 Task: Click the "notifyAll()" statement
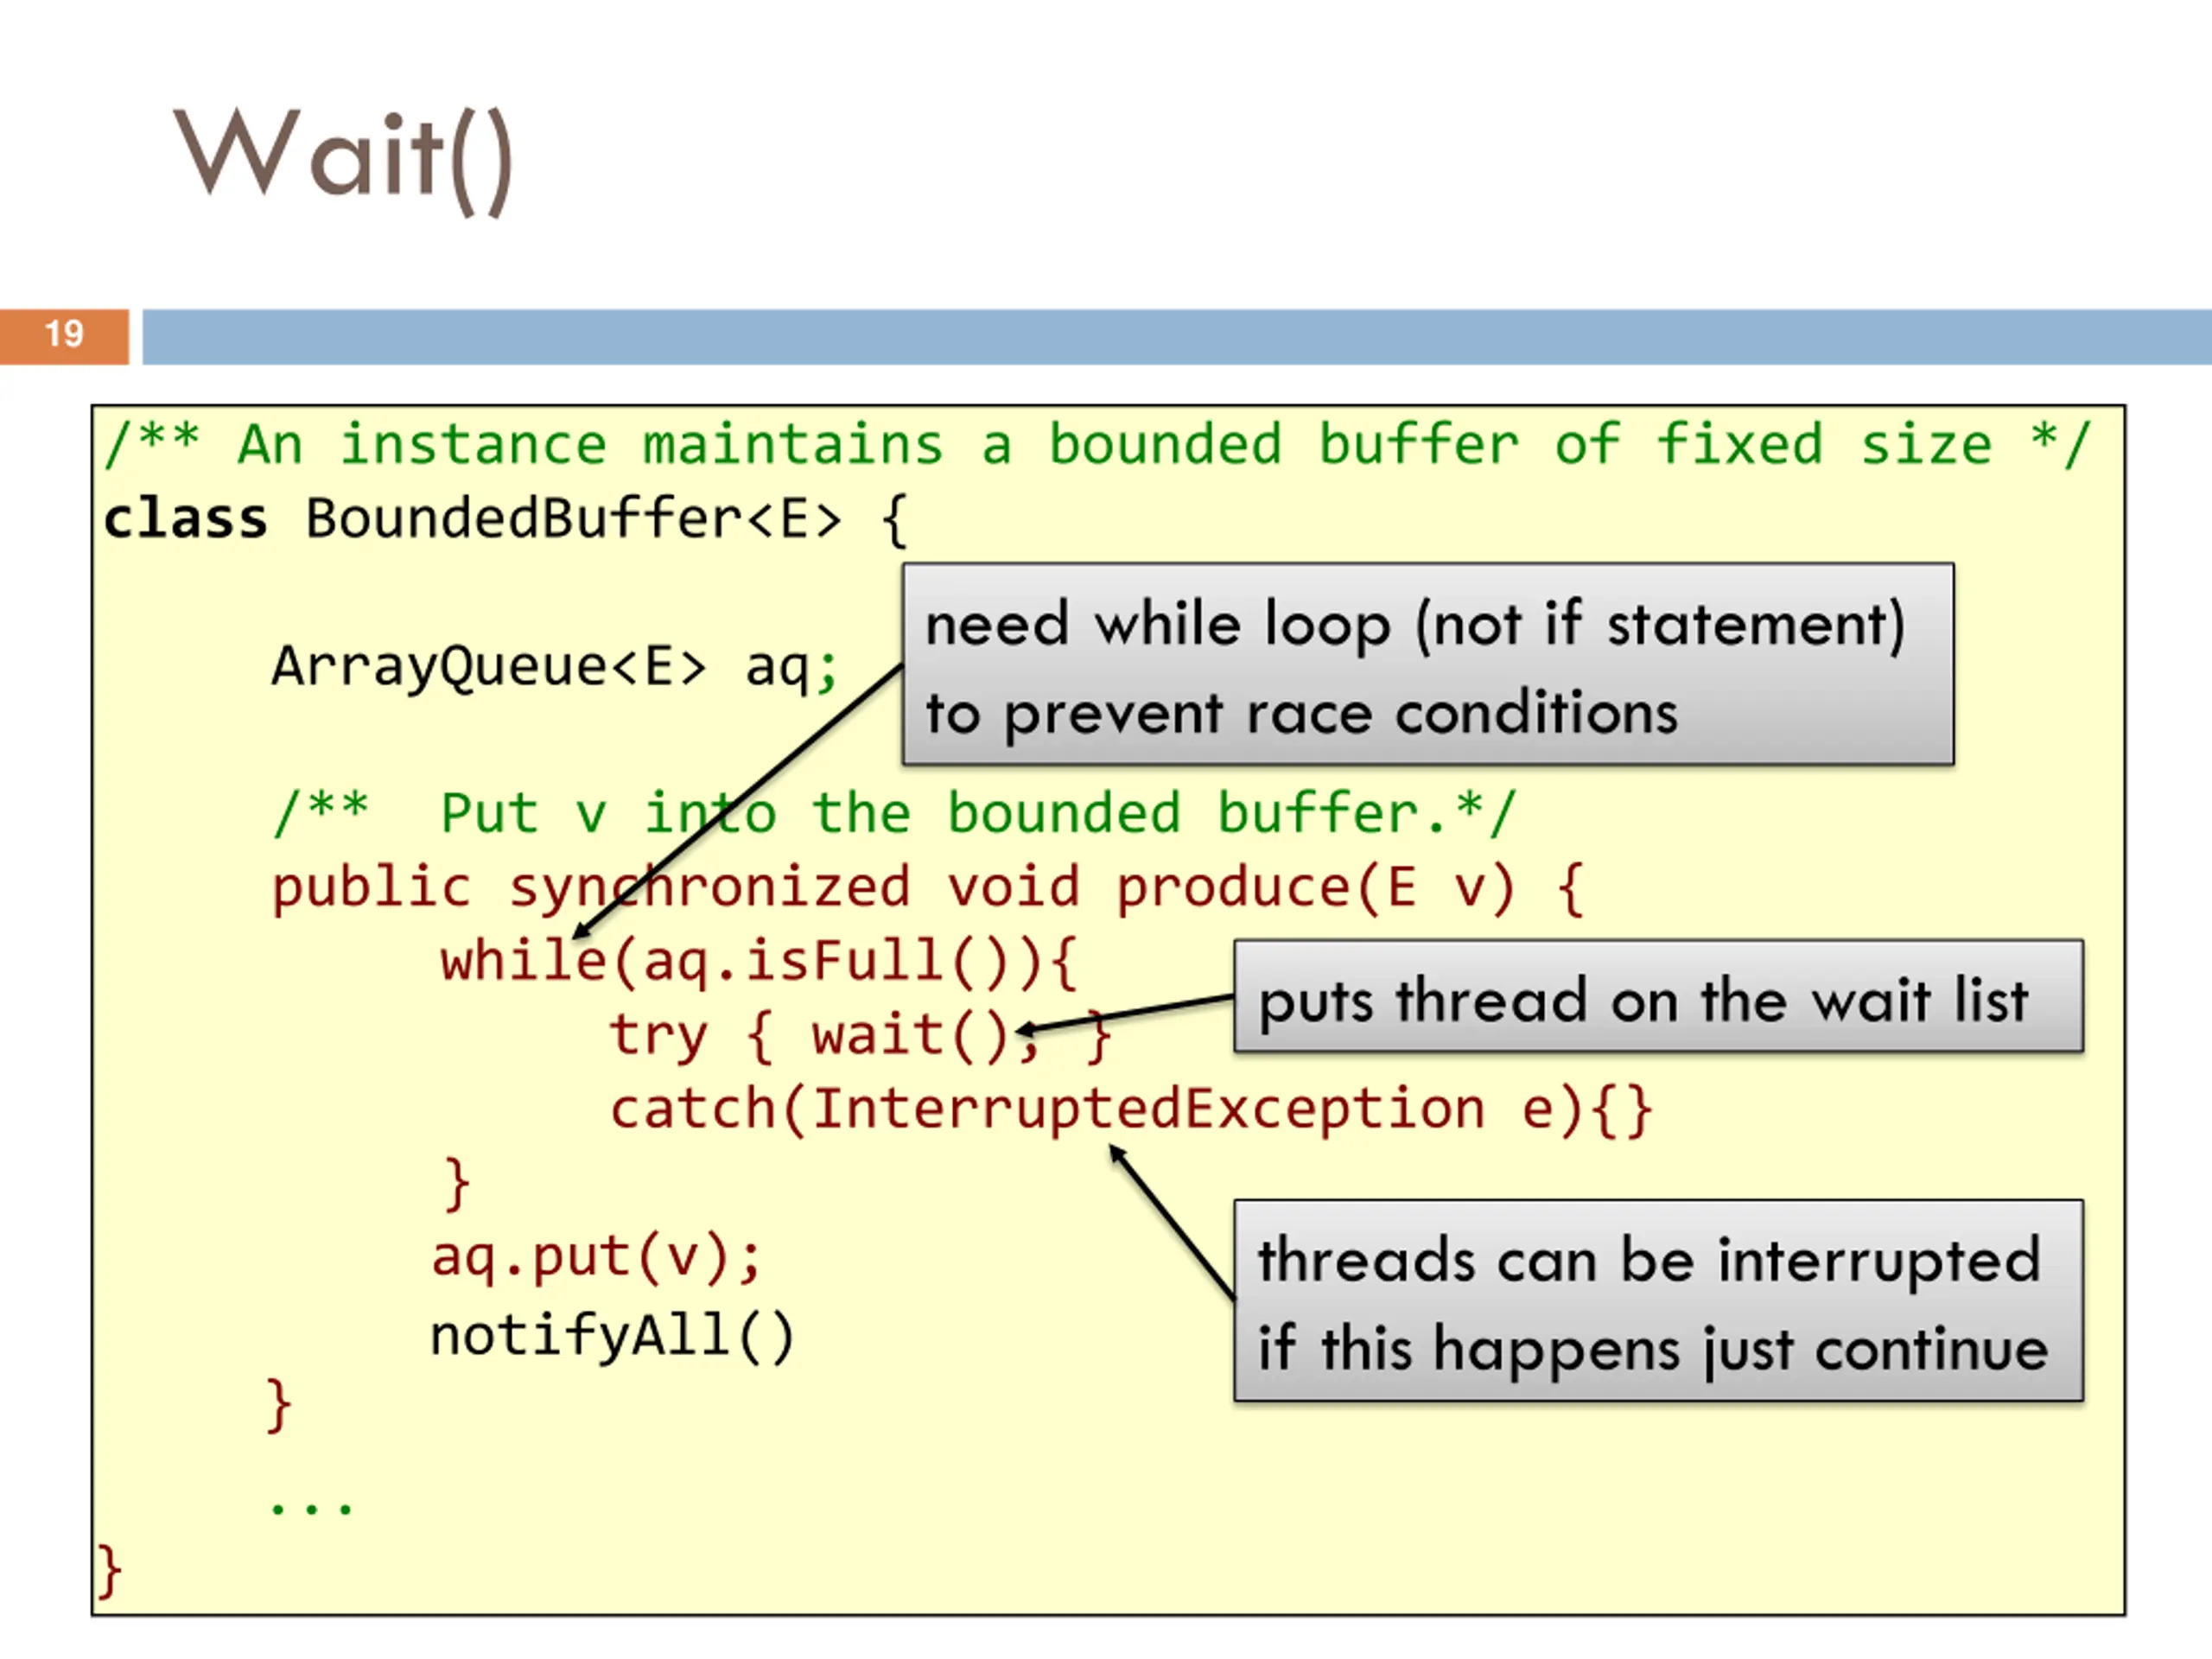(x=612, y=1335)
